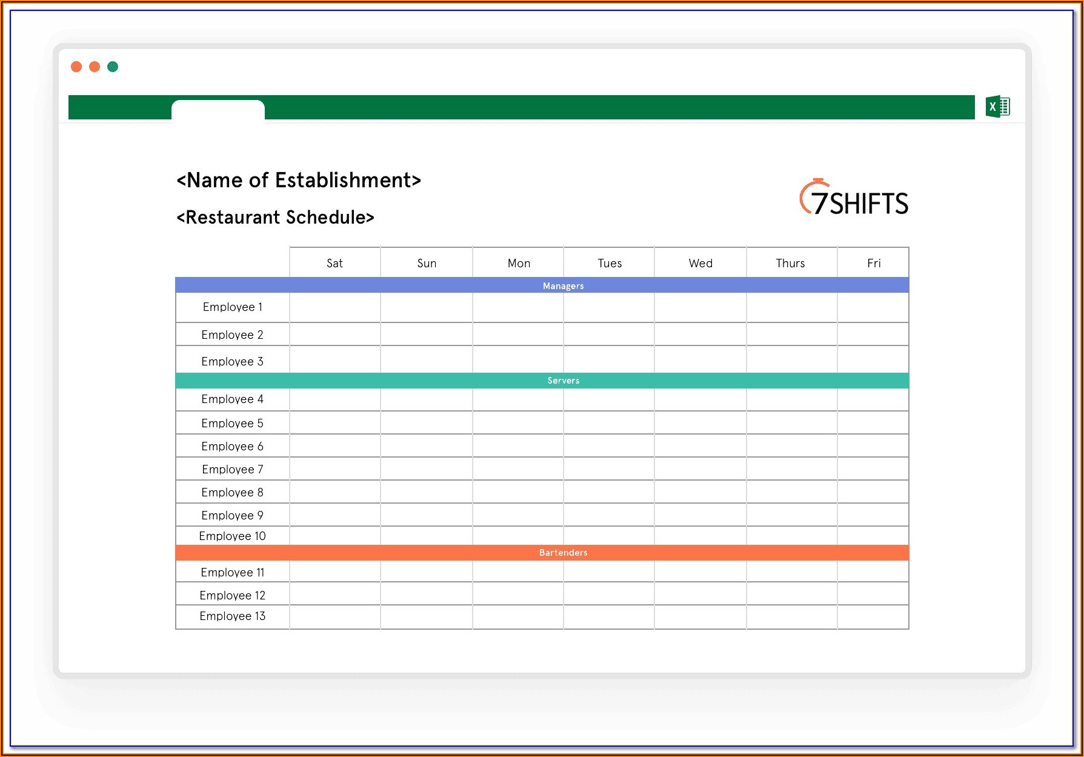Click the Name of Establishment title
This screenshot has width=1084, height=757.
[298, 180]
